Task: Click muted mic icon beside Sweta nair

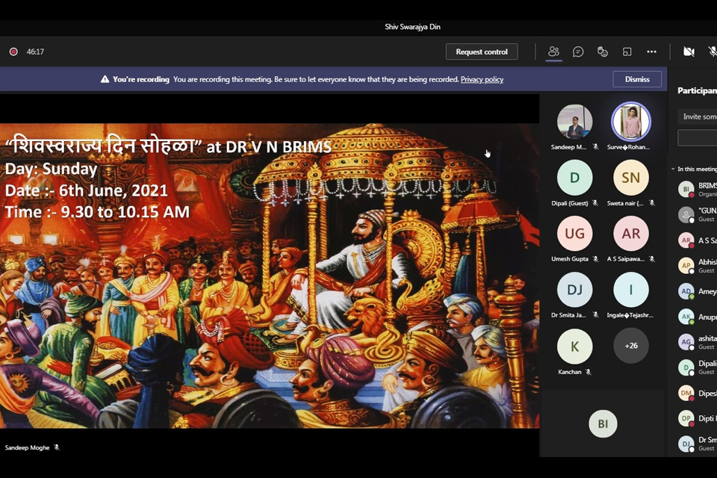Action: [x=652, y=202]
